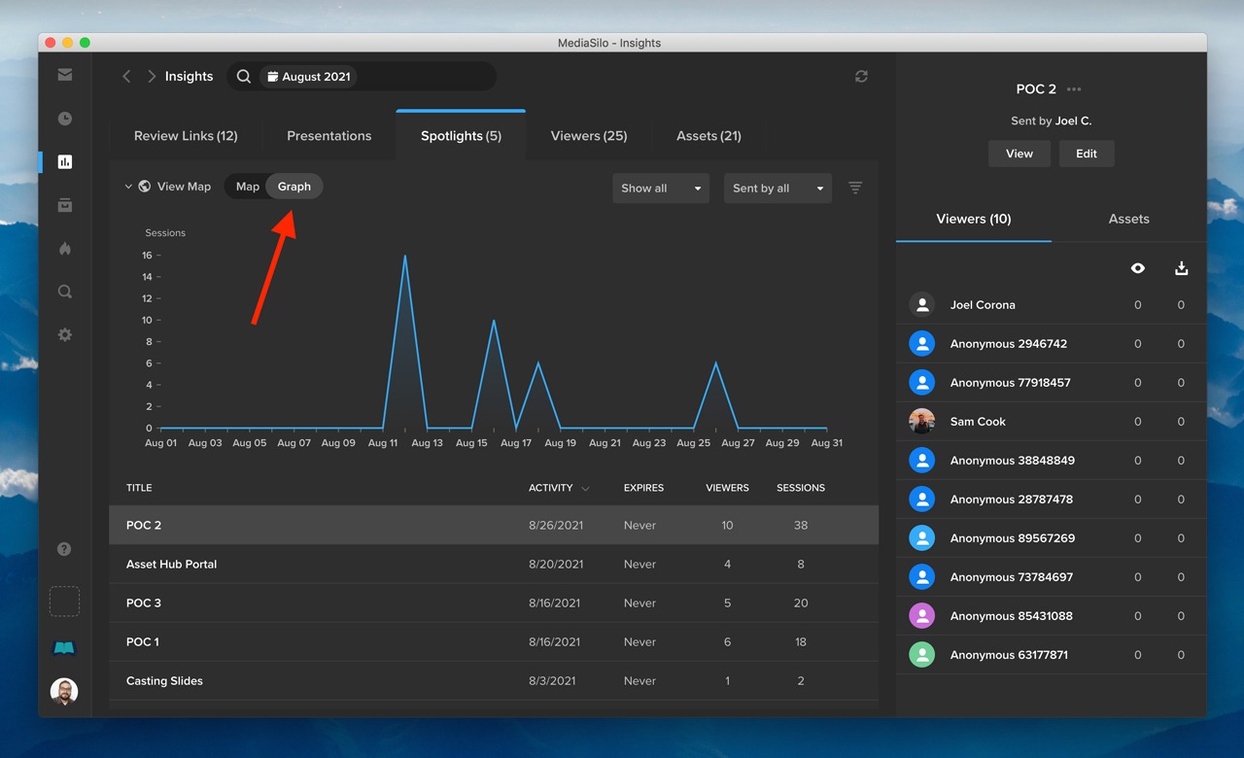Image resolution: width=1244 pixels, height=758 pixels.
Task: Keep Graph selected in the Map/Graph toggle
Action: pos(294,186)
